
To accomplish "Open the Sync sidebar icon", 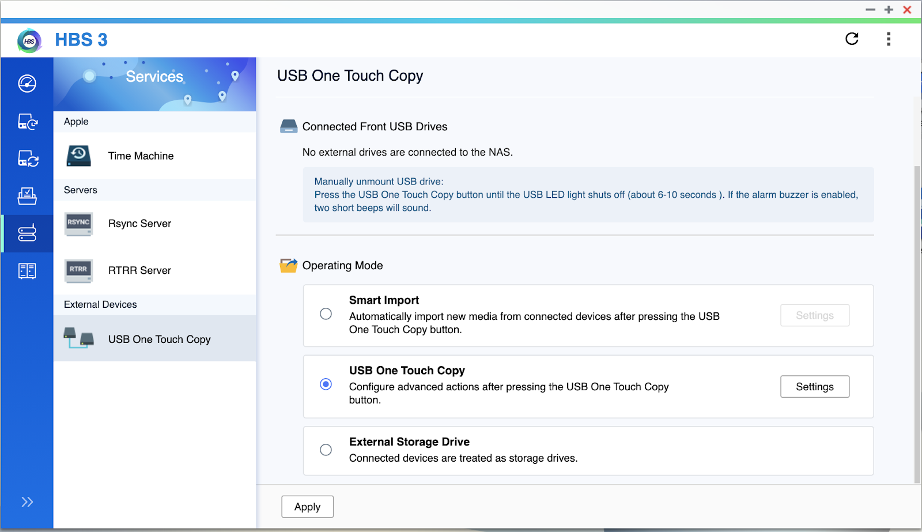I will click(27, 159).
